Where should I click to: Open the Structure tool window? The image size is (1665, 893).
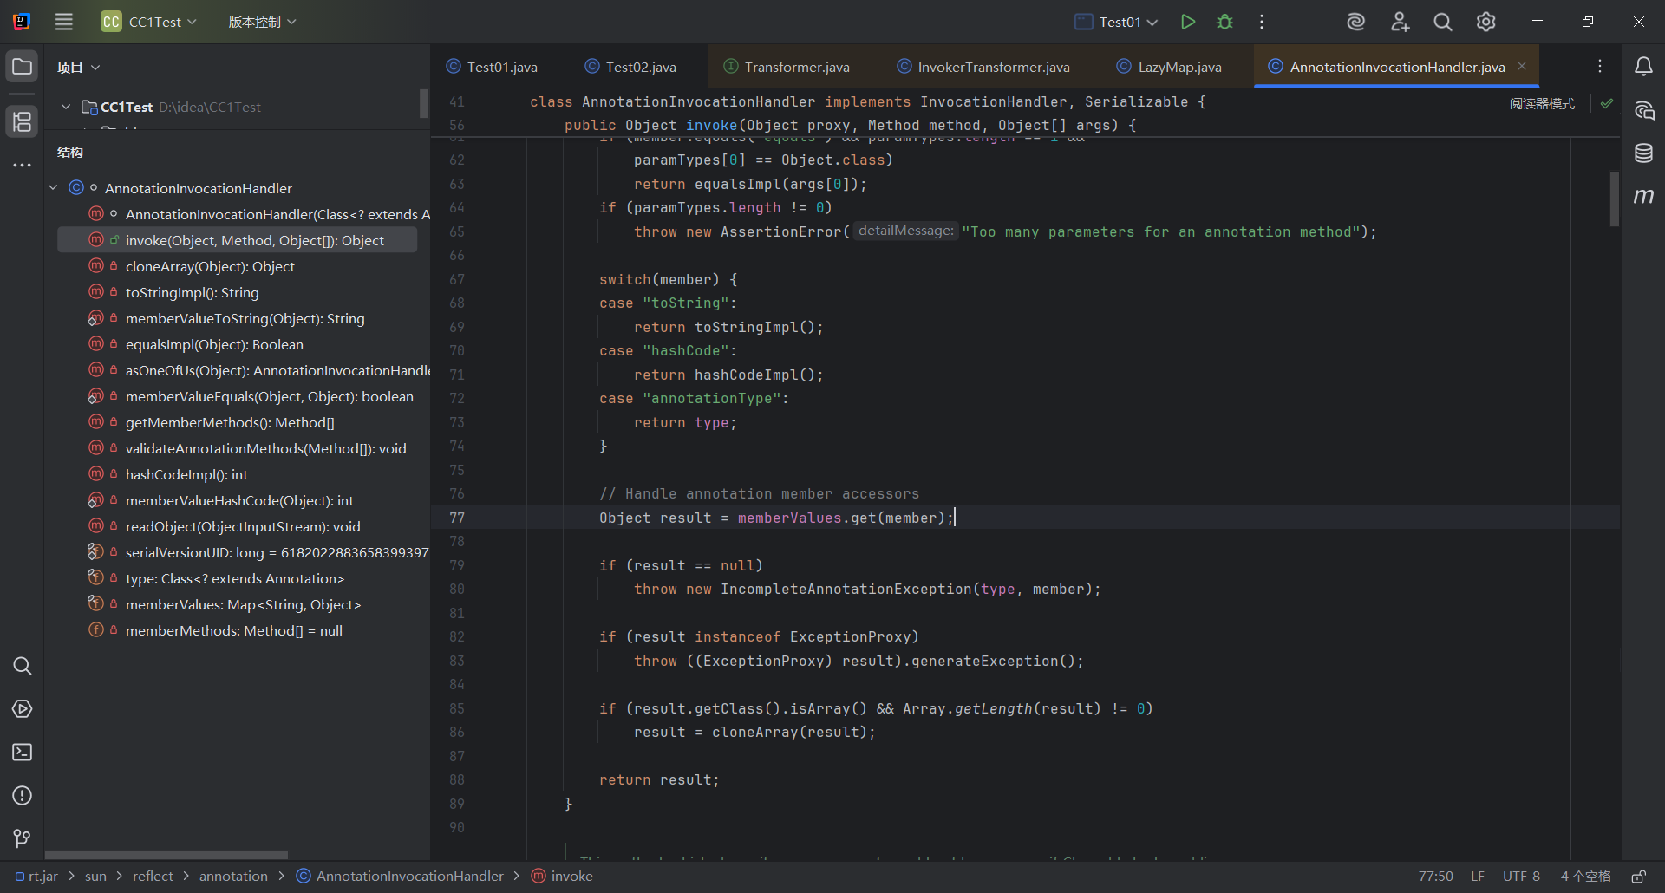click(x=23, y=121)
